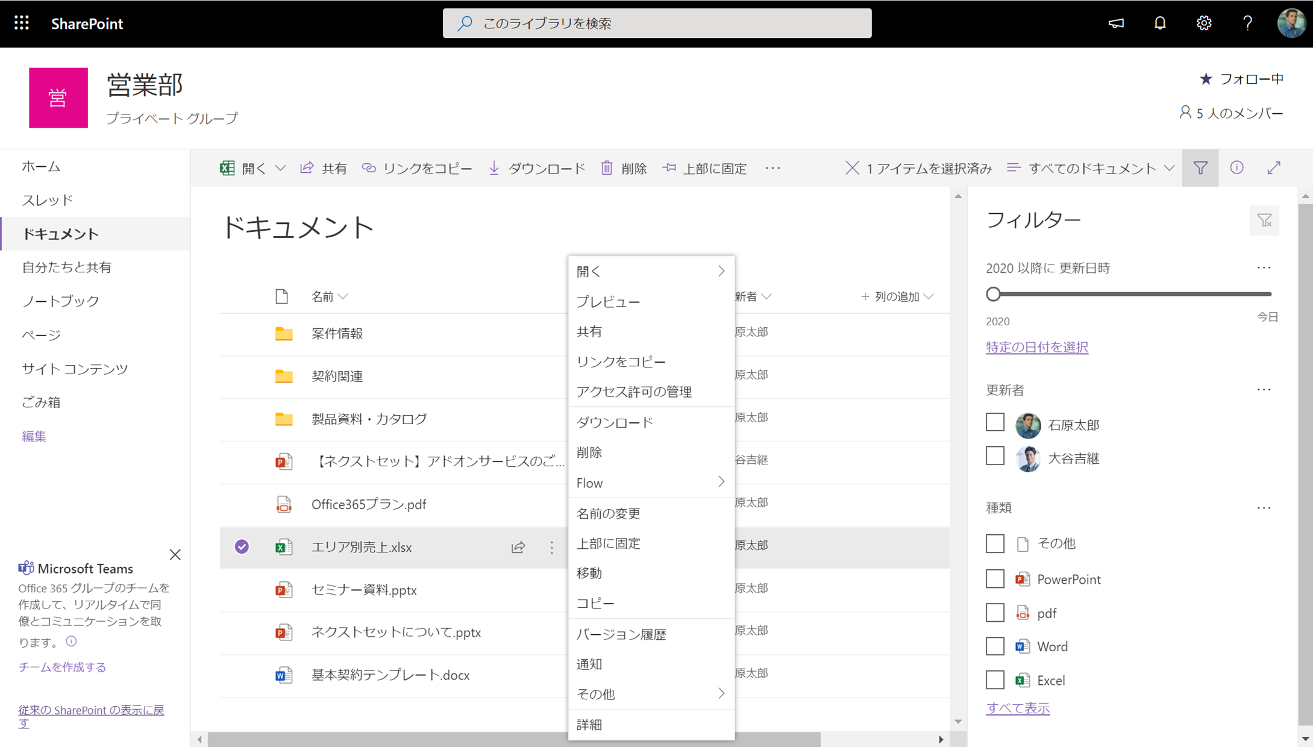Choose バージョン履歴 from context menu
The height and width of the screenshot is (747, 1313).
coord(651,634)
